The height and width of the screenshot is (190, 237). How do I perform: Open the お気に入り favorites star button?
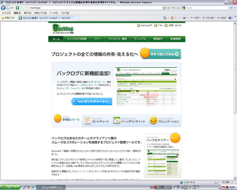8,18
